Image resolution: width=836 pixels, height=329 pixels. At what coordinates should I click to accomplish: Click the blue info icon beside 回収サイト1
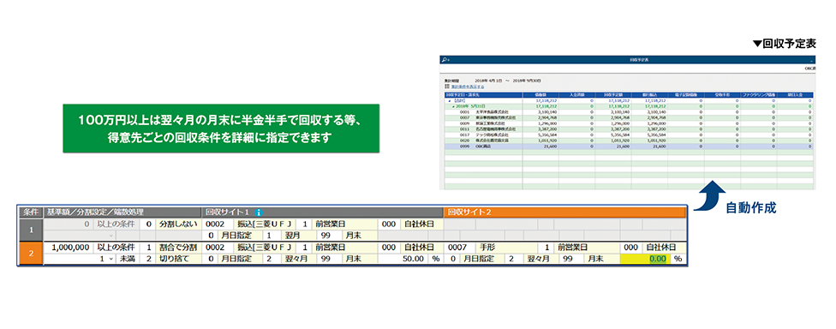coord(260,212)
